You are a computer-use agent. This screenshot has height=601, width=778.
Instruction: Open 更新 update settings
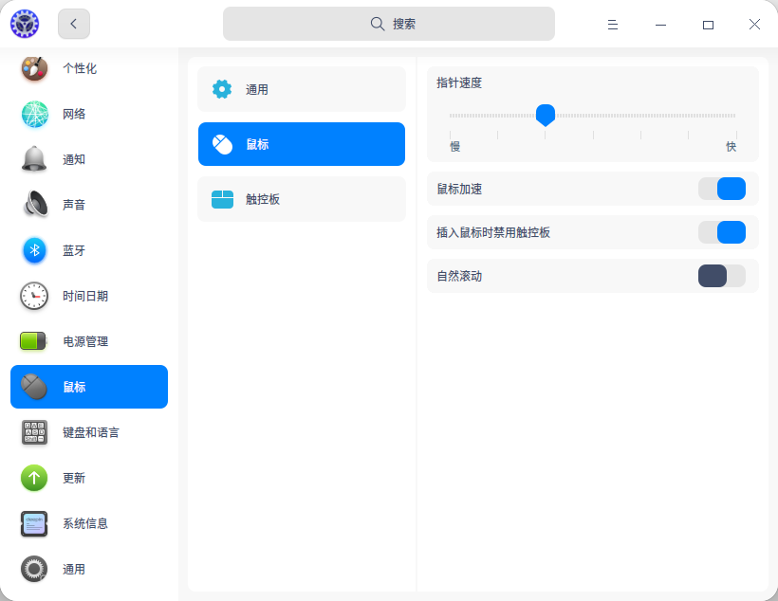pos(89,478)
